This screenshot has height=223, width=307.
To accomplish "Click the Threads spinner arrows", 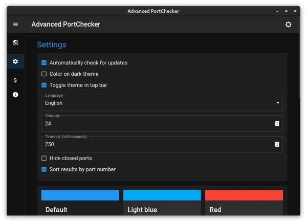I will point(277,123).
